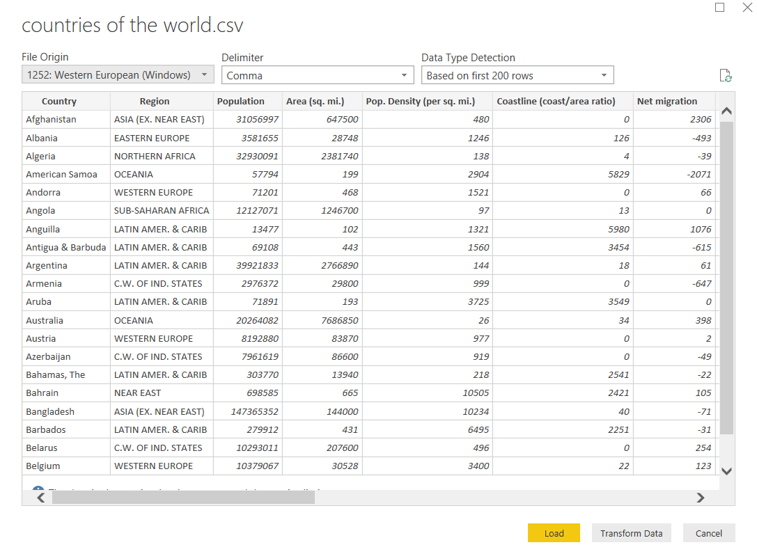Click the horizontal scroll right arrow
The image size is (757, 554).
[701, 498]
